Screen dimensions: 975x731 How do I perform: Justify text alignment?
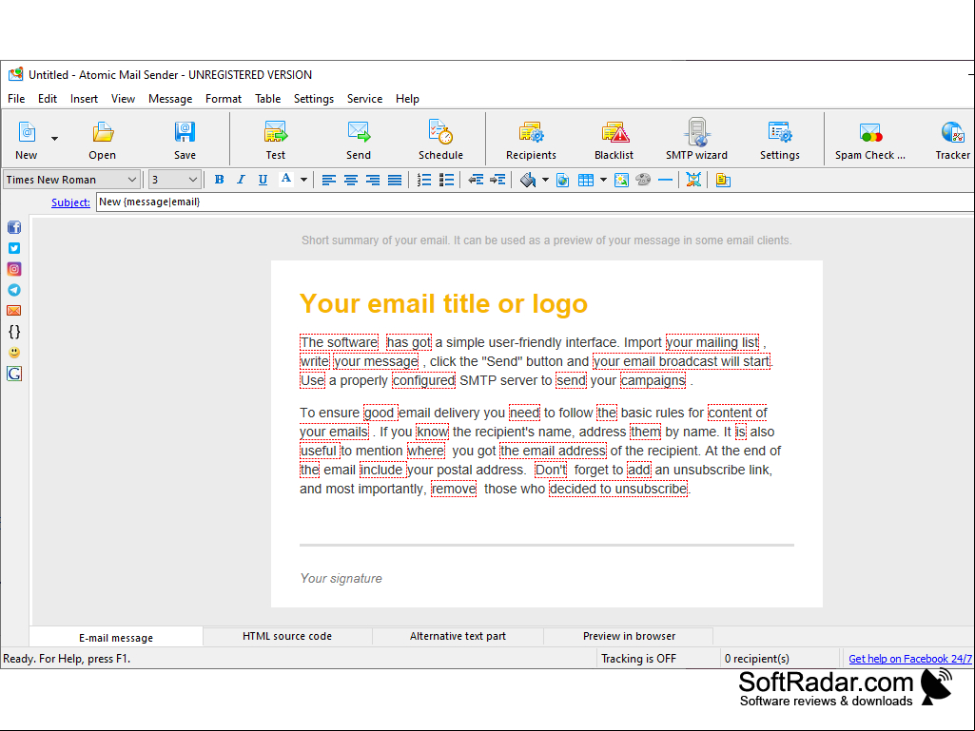coord(395,181)
